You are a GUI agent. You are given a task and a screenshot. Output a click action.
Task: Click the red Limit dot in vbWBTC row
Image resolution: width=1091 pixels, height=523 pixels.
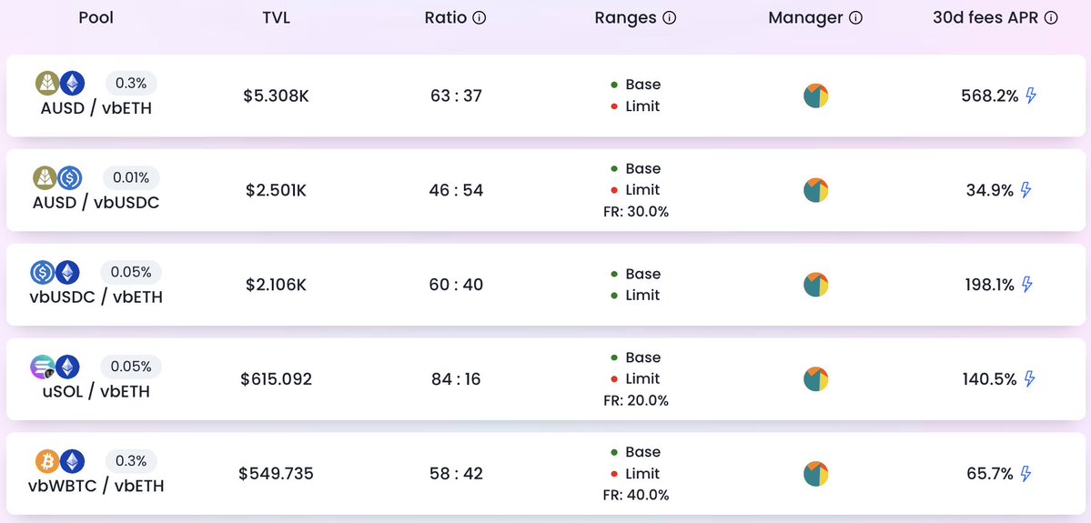pos(614,474)
